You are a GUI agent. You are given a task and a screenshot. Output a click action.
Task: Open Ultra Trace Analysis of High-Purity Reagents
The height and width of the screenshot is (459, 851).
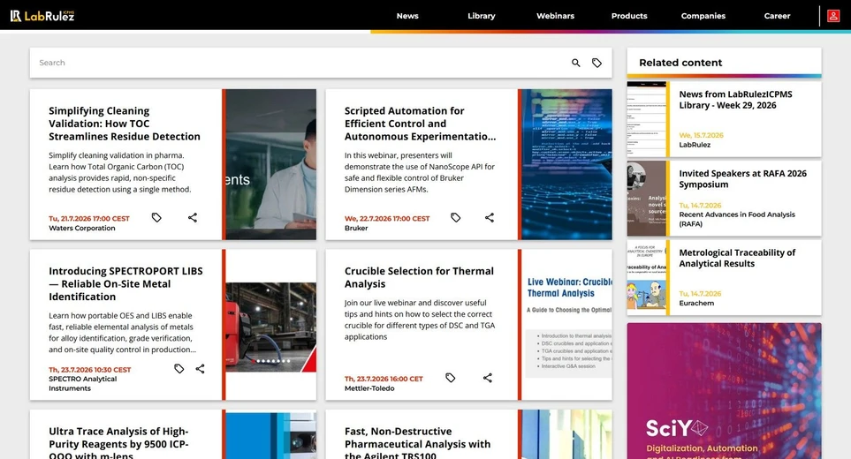point(118,443)
